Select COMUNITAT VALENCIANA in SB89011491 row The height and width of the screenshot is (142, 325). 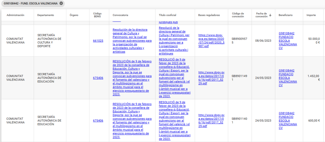16,78
